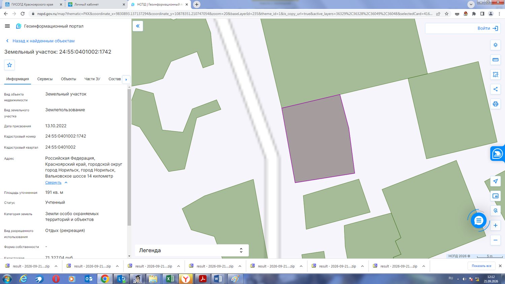
Task: Select the purple highlighted land parcel
Action: pyautogui.click(x=318, y=139)
